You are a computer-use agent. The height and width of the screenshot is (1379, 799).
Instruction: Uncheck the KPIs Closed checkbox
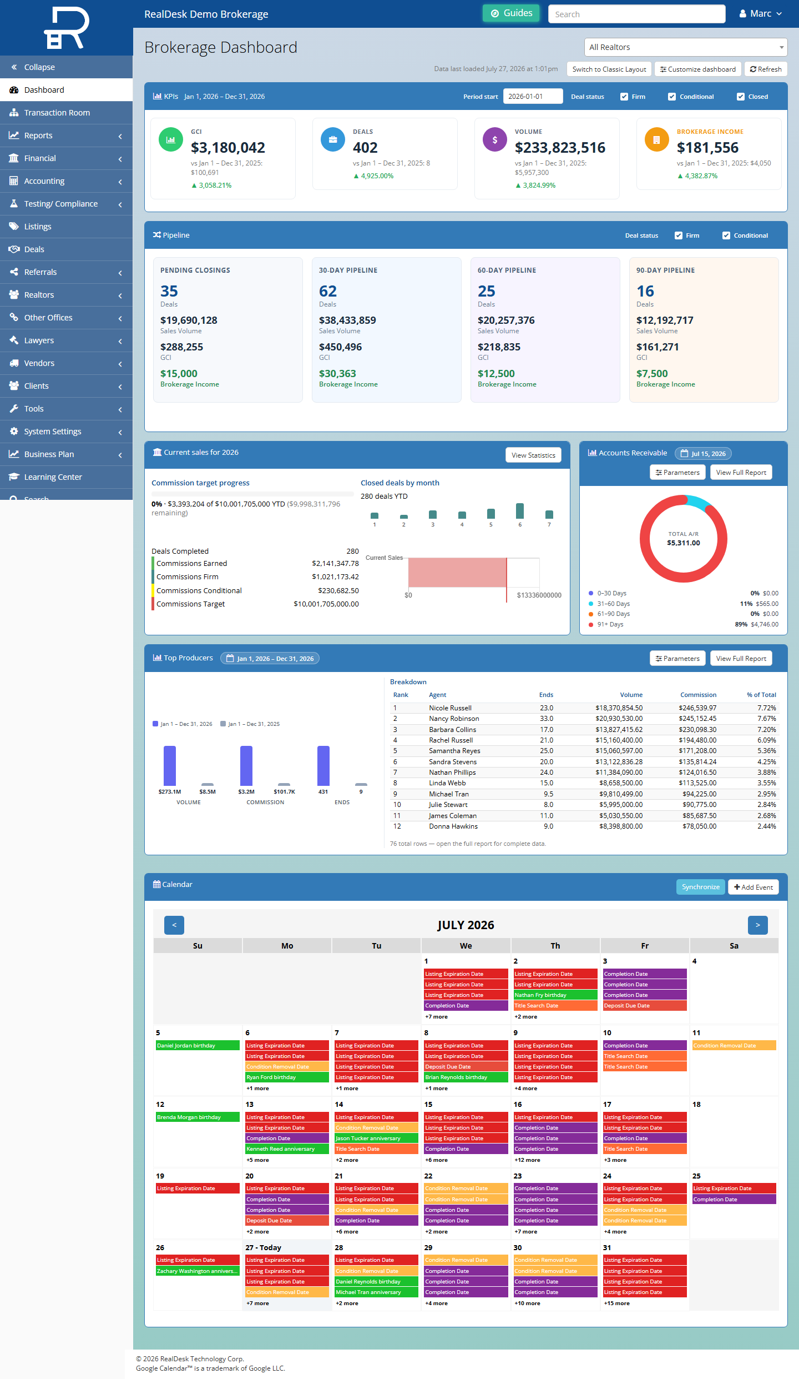(741, 97)
